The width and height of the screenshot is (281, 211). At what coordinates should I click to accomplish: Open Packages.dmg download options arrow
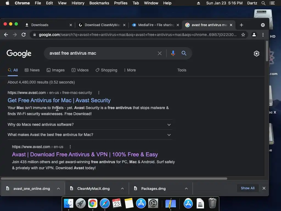pyautogui.click(x=186, y=188)
